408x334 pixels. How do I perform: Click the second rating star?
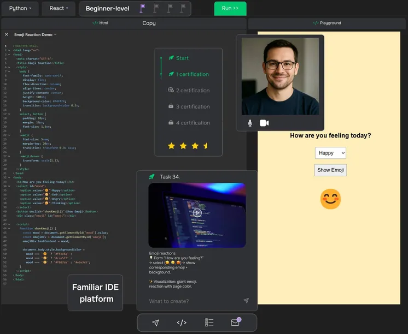183,146
